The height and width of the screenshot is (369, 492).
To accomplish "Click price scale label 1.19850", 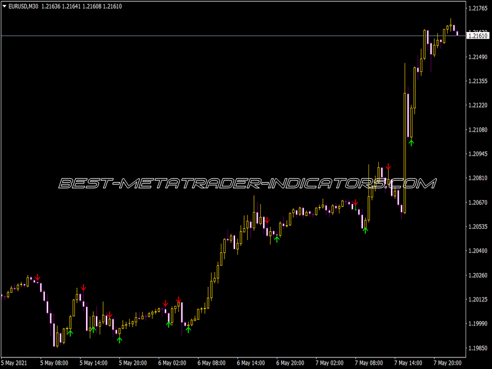I will 478,348.
